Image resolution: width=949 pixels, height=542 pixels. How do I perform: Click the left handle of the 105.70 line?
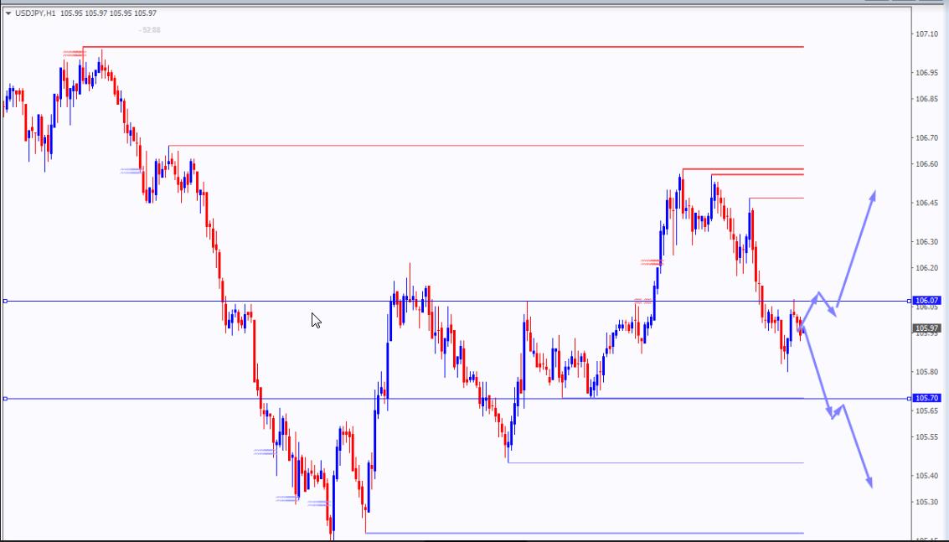pos(5,399)
